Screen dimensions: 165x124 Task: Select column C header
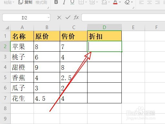(x=74, y=27)
